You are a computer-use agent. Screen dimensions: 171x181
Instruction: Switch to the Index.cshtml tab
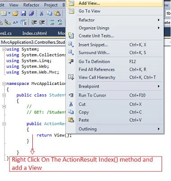coord(35,33)
